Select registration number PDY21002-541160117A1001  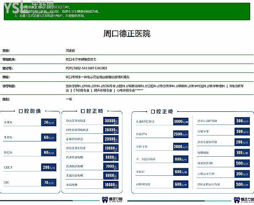86,68
